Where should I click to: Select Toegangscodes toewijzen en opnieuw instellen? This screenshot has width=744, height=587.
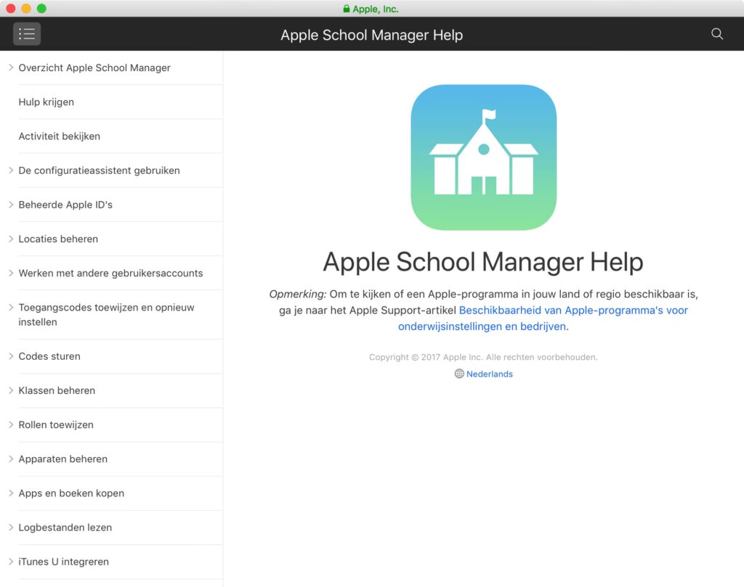pyautogui.click(x=106, y=315)
